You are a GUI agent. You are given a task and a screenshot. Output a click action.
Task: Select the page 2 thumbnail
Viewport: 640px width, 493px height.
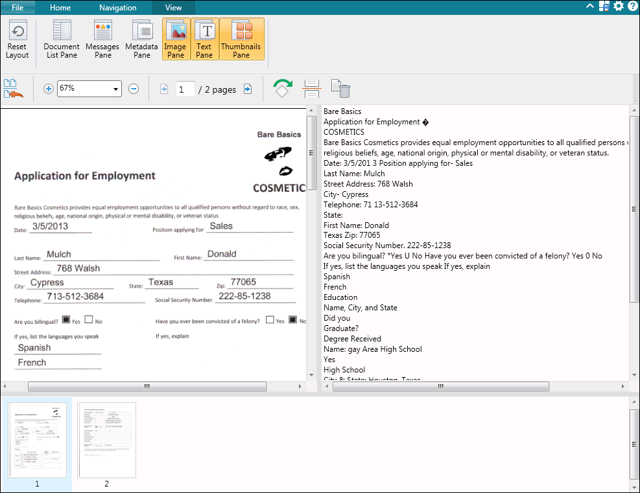pyautogui.click(x=106, y=440)
